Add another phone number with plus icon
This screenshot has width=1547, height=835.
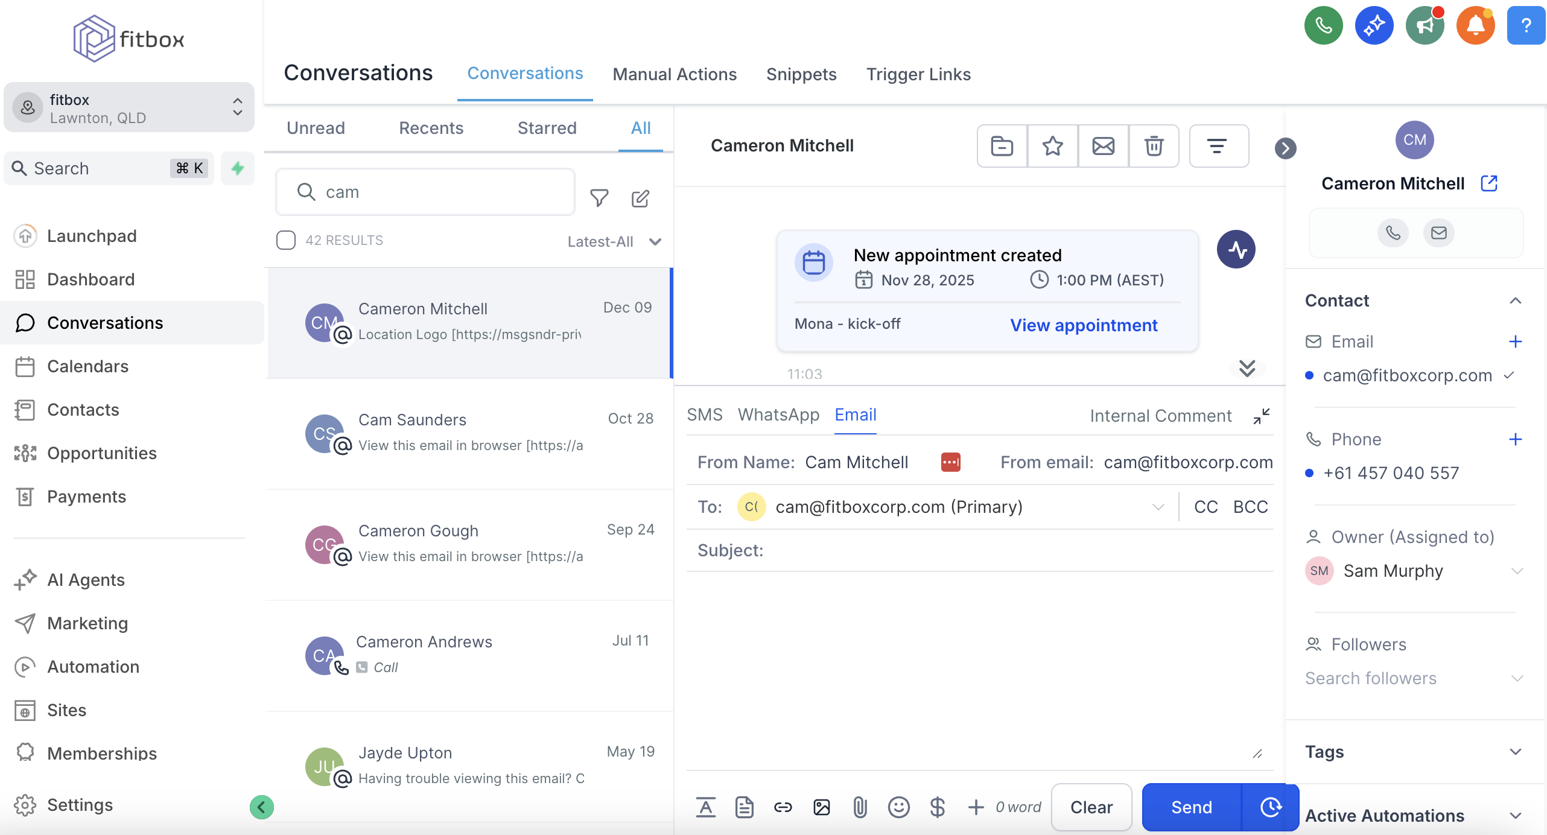point(1515,439)
